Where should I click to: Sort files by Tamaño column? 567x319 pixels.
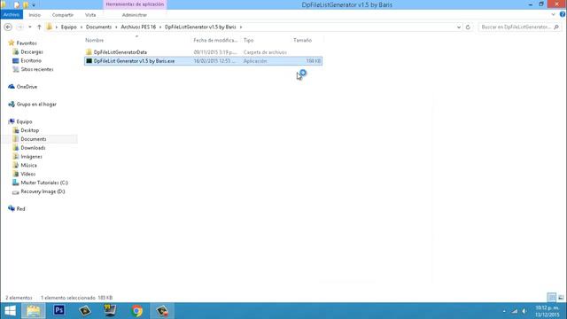coord(302,40)
